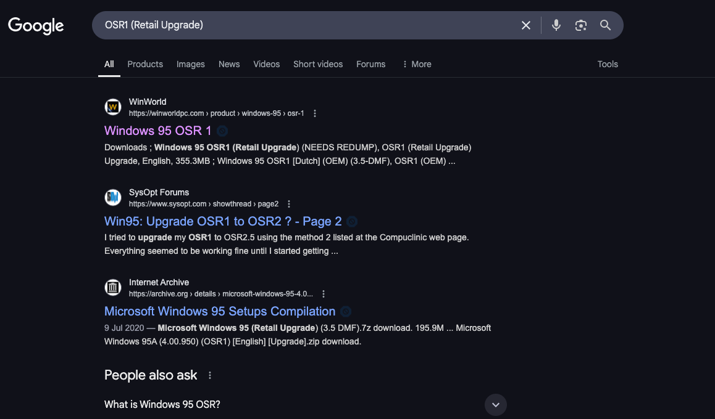This screenshot has width=715, height=419.
Task: Select the All results tab
Action: point(109,64)
